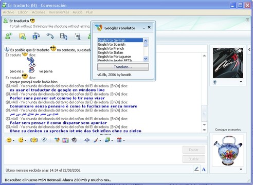The height and width of the screenshot is (185, 253).
Task: Click my vase display picture
Action: 228,151
